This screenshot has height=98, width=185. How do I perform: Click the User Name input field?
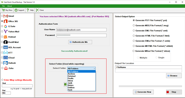81,30
